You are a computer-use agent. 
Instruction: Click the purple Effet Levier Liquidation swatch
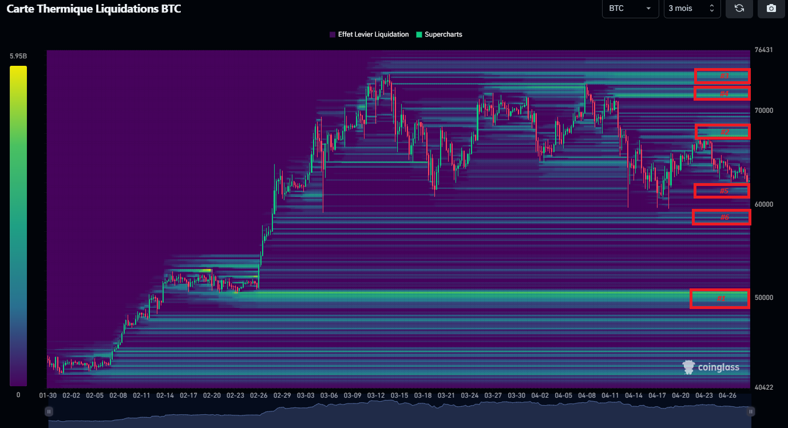[332, 34]
